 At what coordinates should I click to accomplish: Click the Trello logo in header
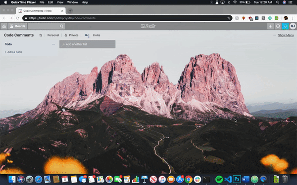(148, 26)
